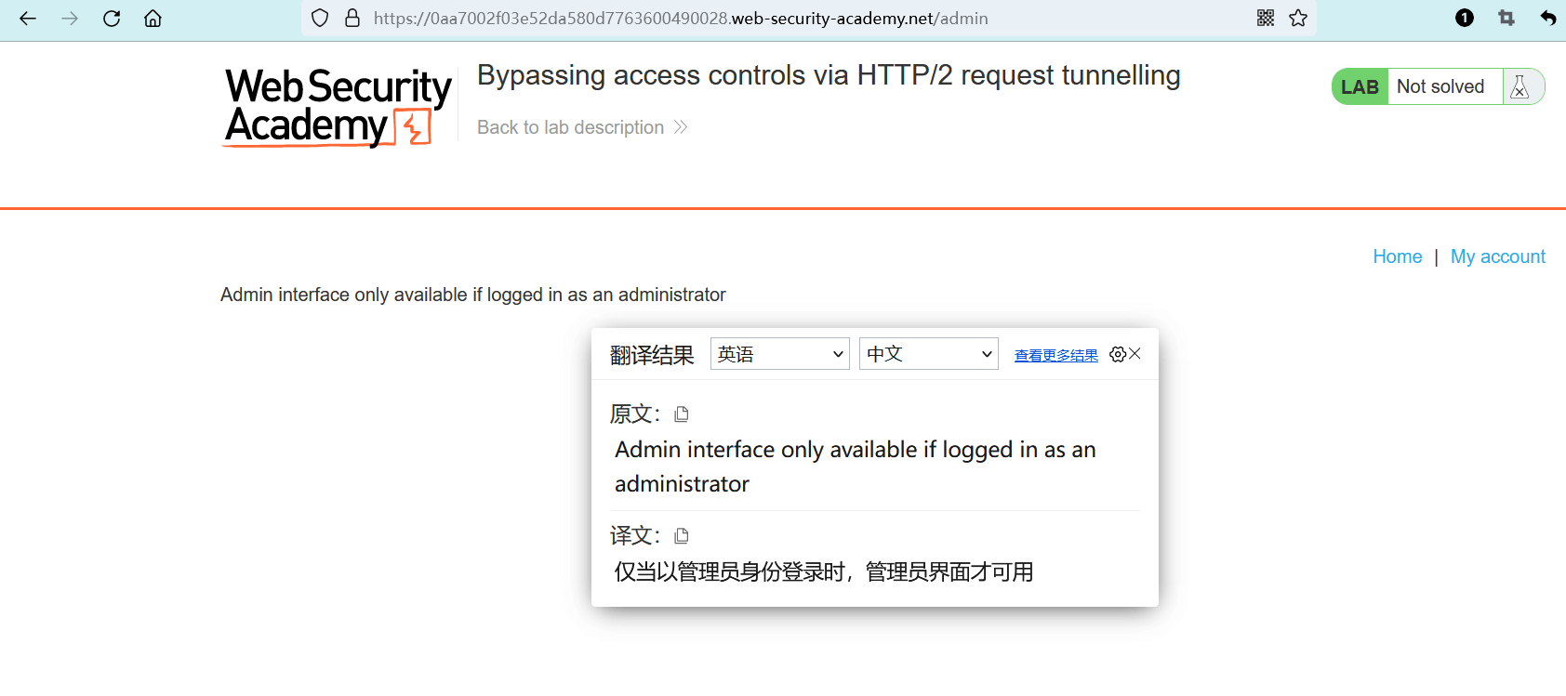Open the Home navigation link
This screenshot has height=696, width=1566.
tap(1397, 256)
